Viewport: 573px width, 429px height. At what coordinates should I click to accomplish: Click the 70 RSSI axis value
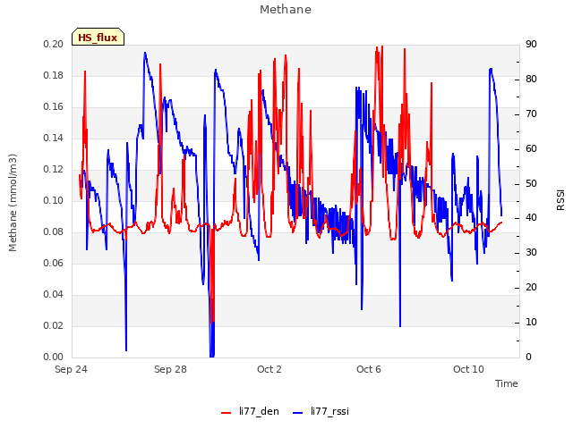point(531,114)
